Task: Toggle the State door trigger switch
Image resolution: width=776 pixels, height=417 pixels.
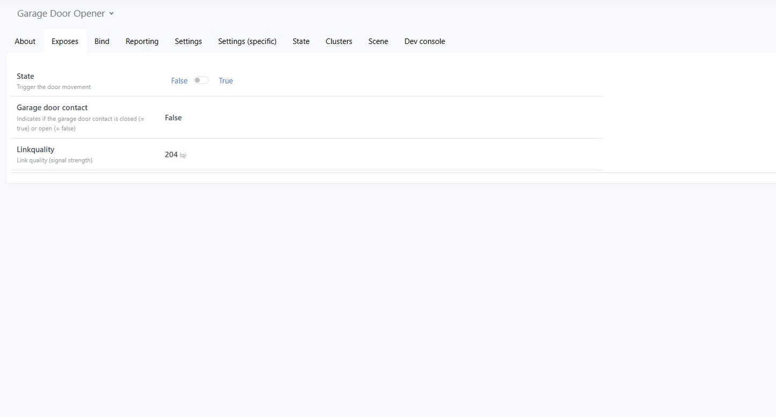Action: (x=201, y=80)
